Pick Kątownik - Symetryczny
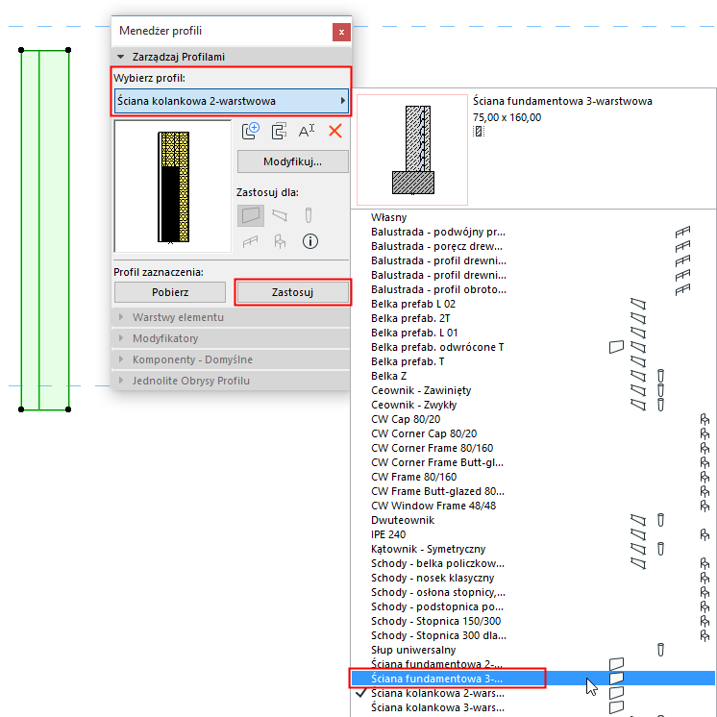The width and height of the screenshot is (717, 717). pos(532,549)
